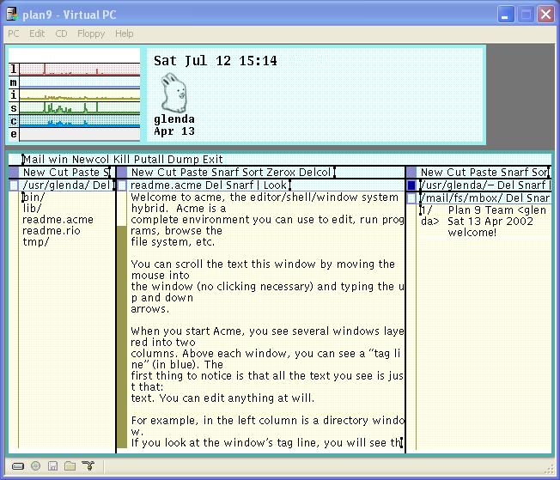The width and height of the screenshot is (560, 480).
Task: Click Putall in acme's top tag
Action: (x=150, y=160)
